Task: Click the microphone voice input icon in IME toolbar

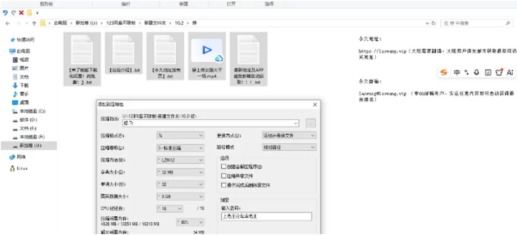Action: (x=477, y=72)
